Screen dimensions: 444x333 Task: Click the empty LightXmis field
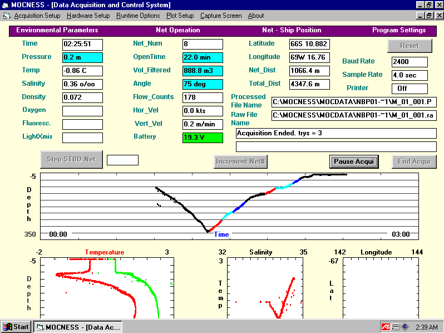[82, 138]
